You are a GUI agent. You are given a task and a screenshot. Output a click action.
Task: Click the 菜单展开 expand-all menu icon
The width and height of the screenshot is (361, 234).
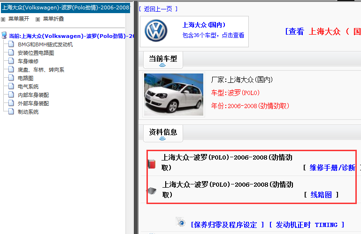[x=3, y=19]
